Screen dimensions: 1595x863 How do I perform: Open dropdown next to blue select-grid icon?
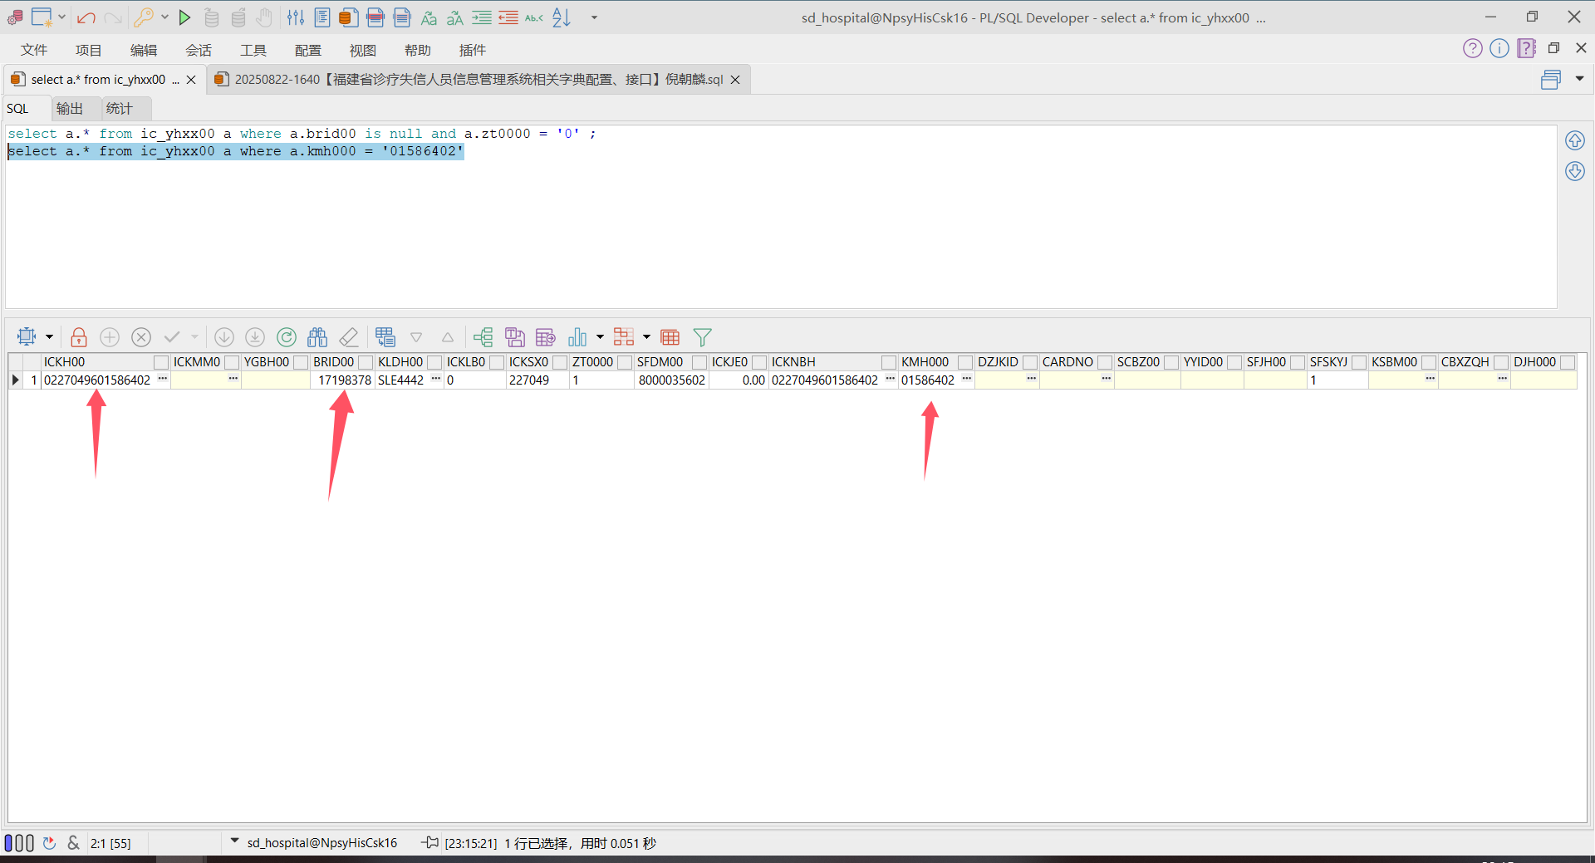click(49, 337)
